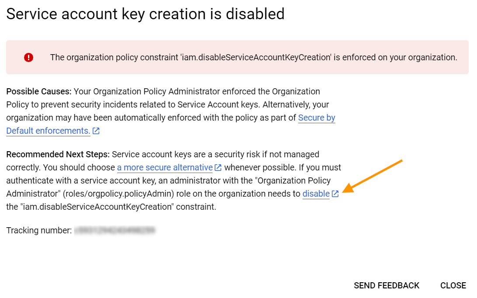Click the blurred tracking number value
Screen dimensions: 477x298
pos(115,230)
